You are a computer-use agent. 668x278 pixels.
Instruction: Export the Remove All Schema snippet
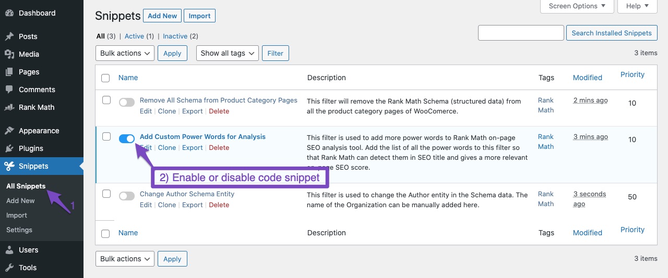(192, 111)
